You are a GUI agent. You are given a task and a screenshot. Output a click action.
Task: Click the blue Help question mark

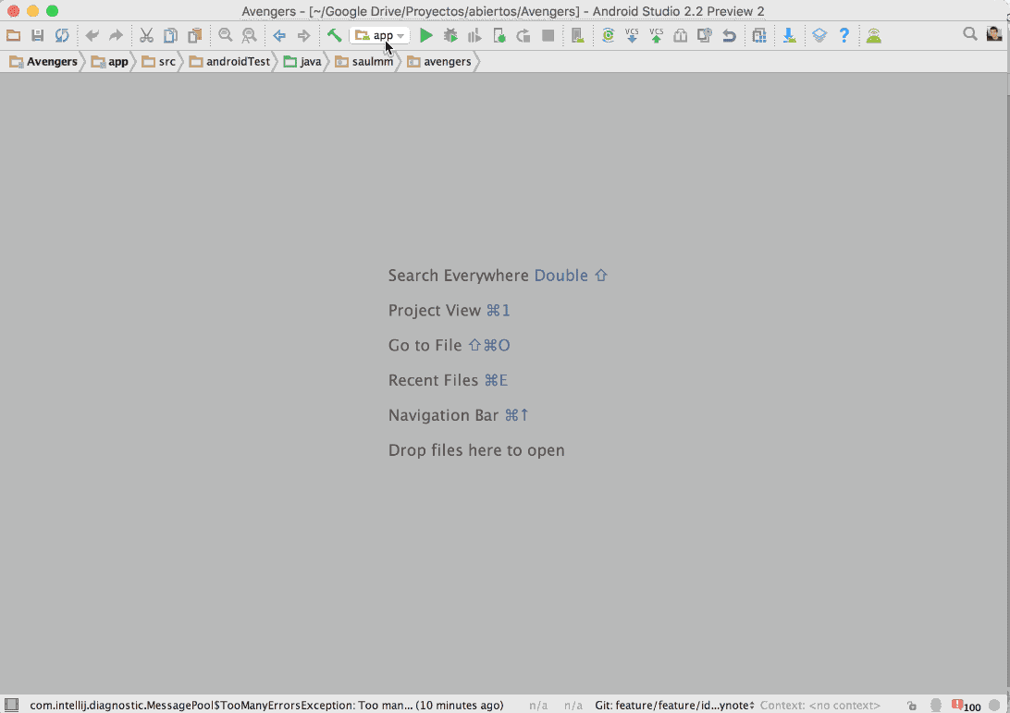[844, 35]
